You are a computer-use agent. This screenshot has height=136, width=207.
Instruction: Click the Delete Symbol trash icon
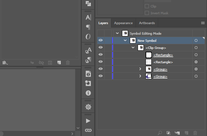[68, 63]
